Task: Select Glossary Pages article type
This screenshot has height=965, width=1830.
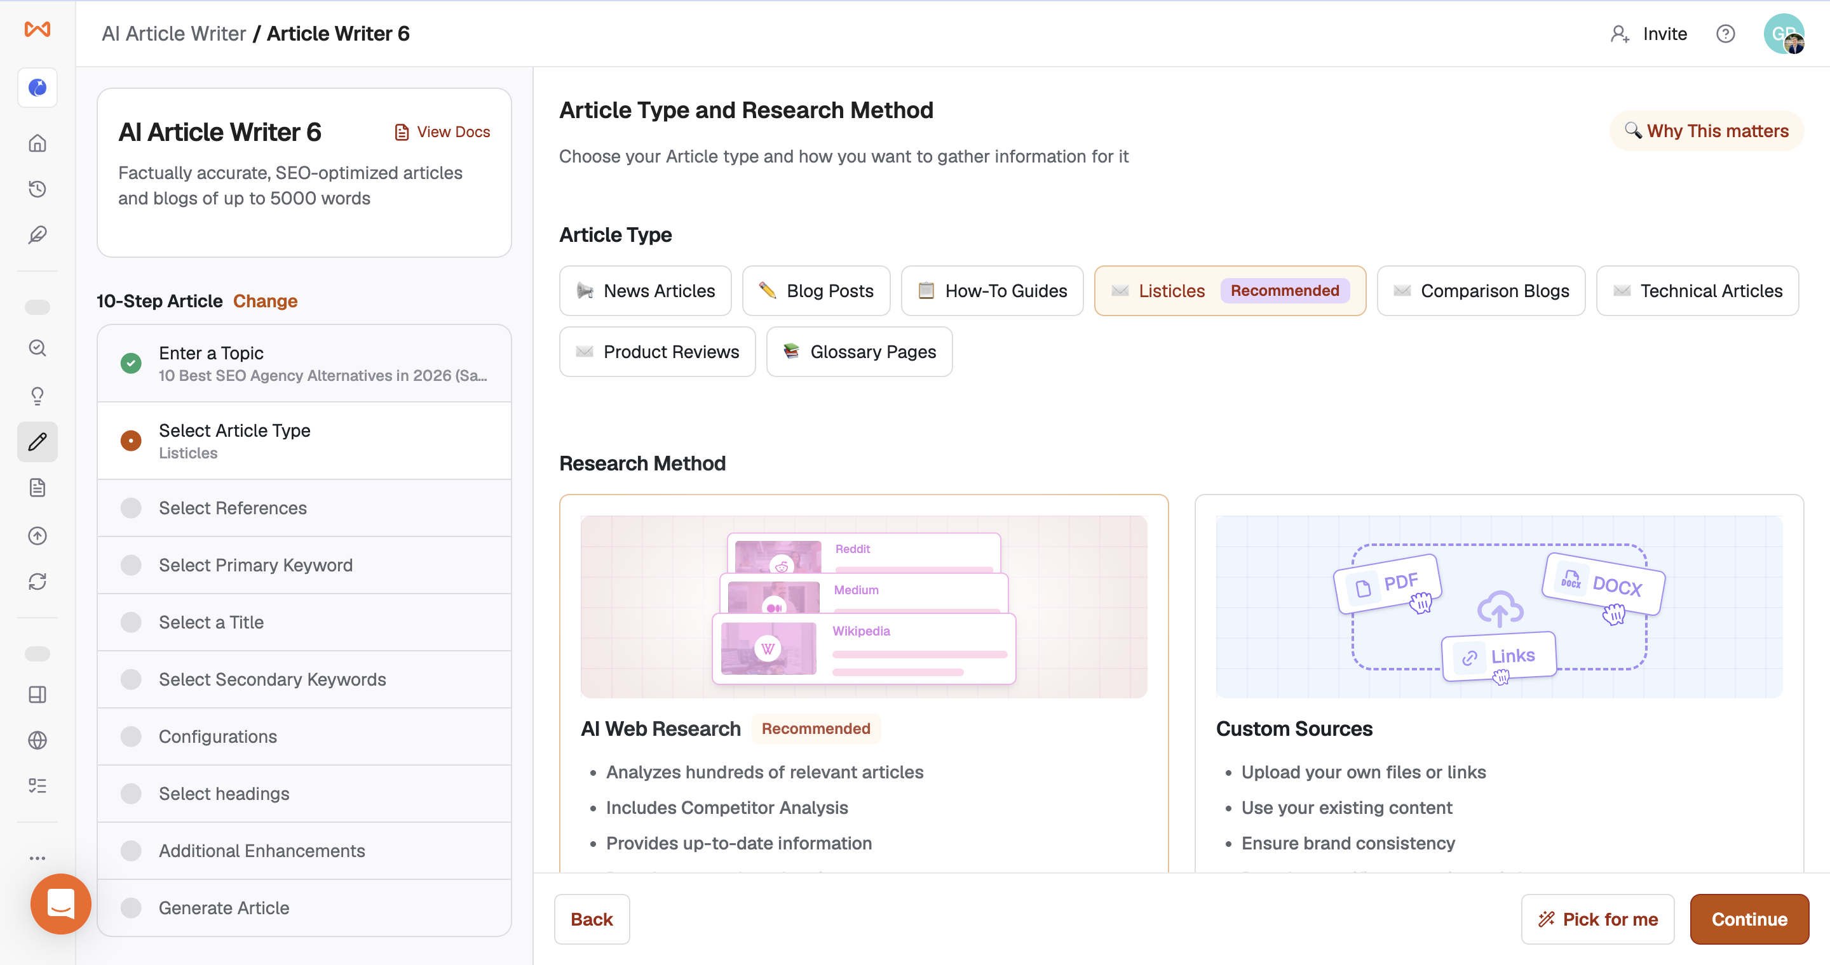Action: [859, 352]
